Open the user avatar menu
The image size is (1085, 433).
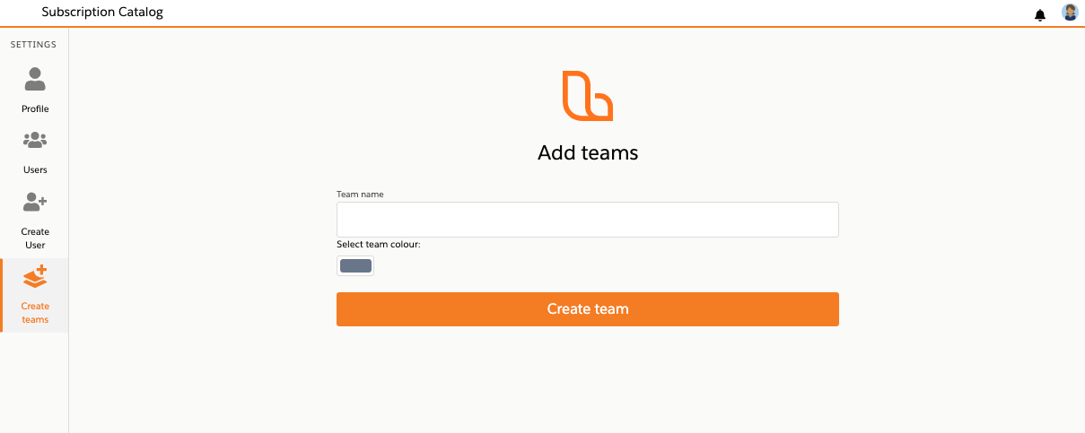pyautogui.click(x=1070, y=13)
